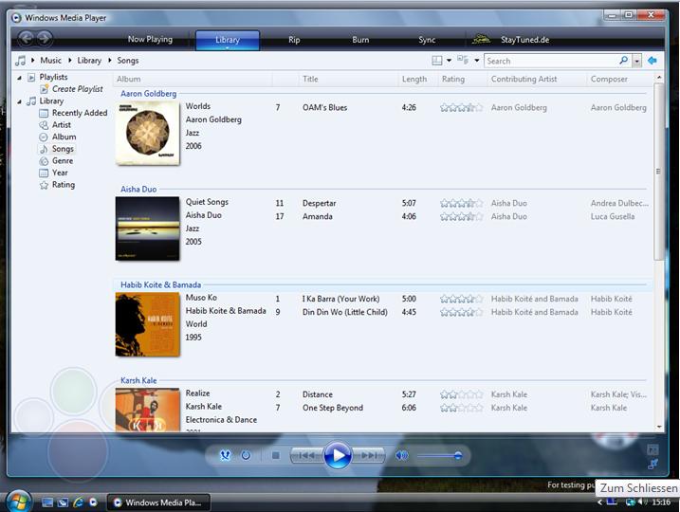Open the Rip tab

[x=294, y=40]
